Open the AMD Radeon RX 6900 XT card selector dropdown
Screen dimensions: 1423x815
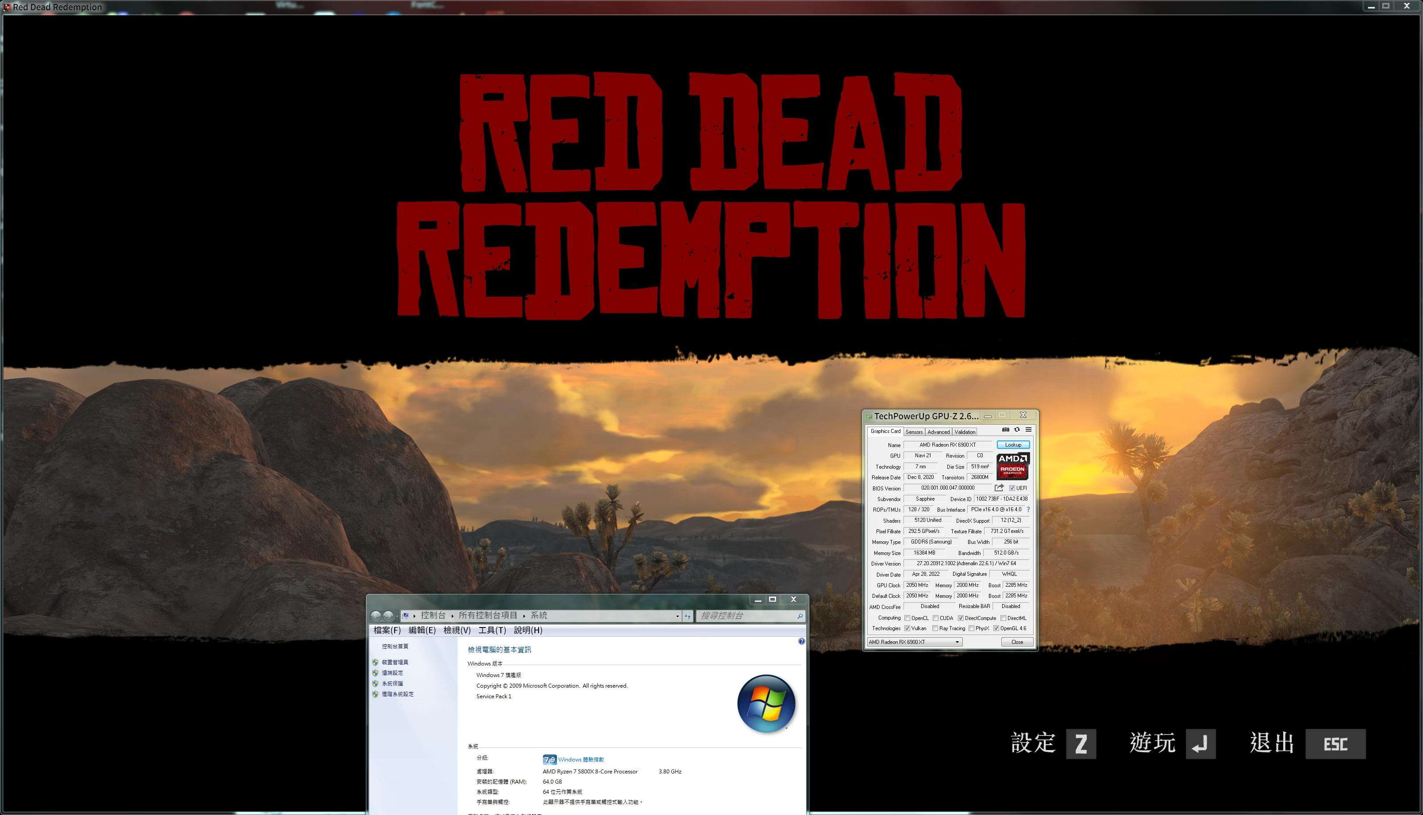pos(958,642)
